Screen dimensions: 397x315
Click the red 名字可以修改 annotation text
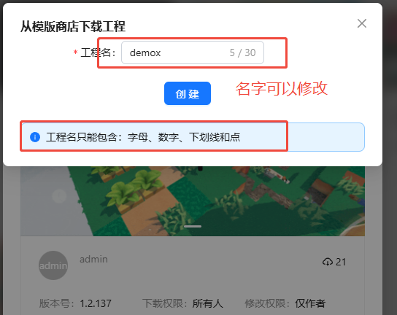tap(282, 88)
